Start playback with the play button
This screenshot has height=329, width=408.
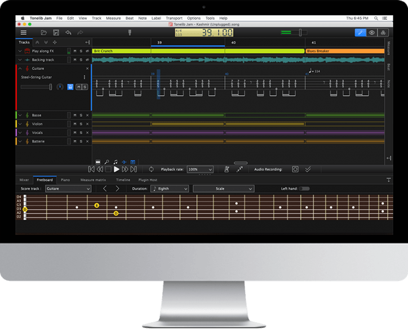pos(117,170)
